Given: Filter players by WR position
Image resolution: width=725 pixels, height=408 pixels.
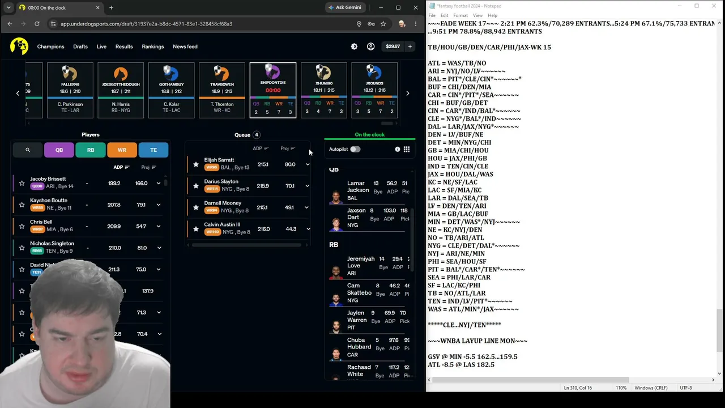Looking at the screenshot, I should (x=122, y=150).
